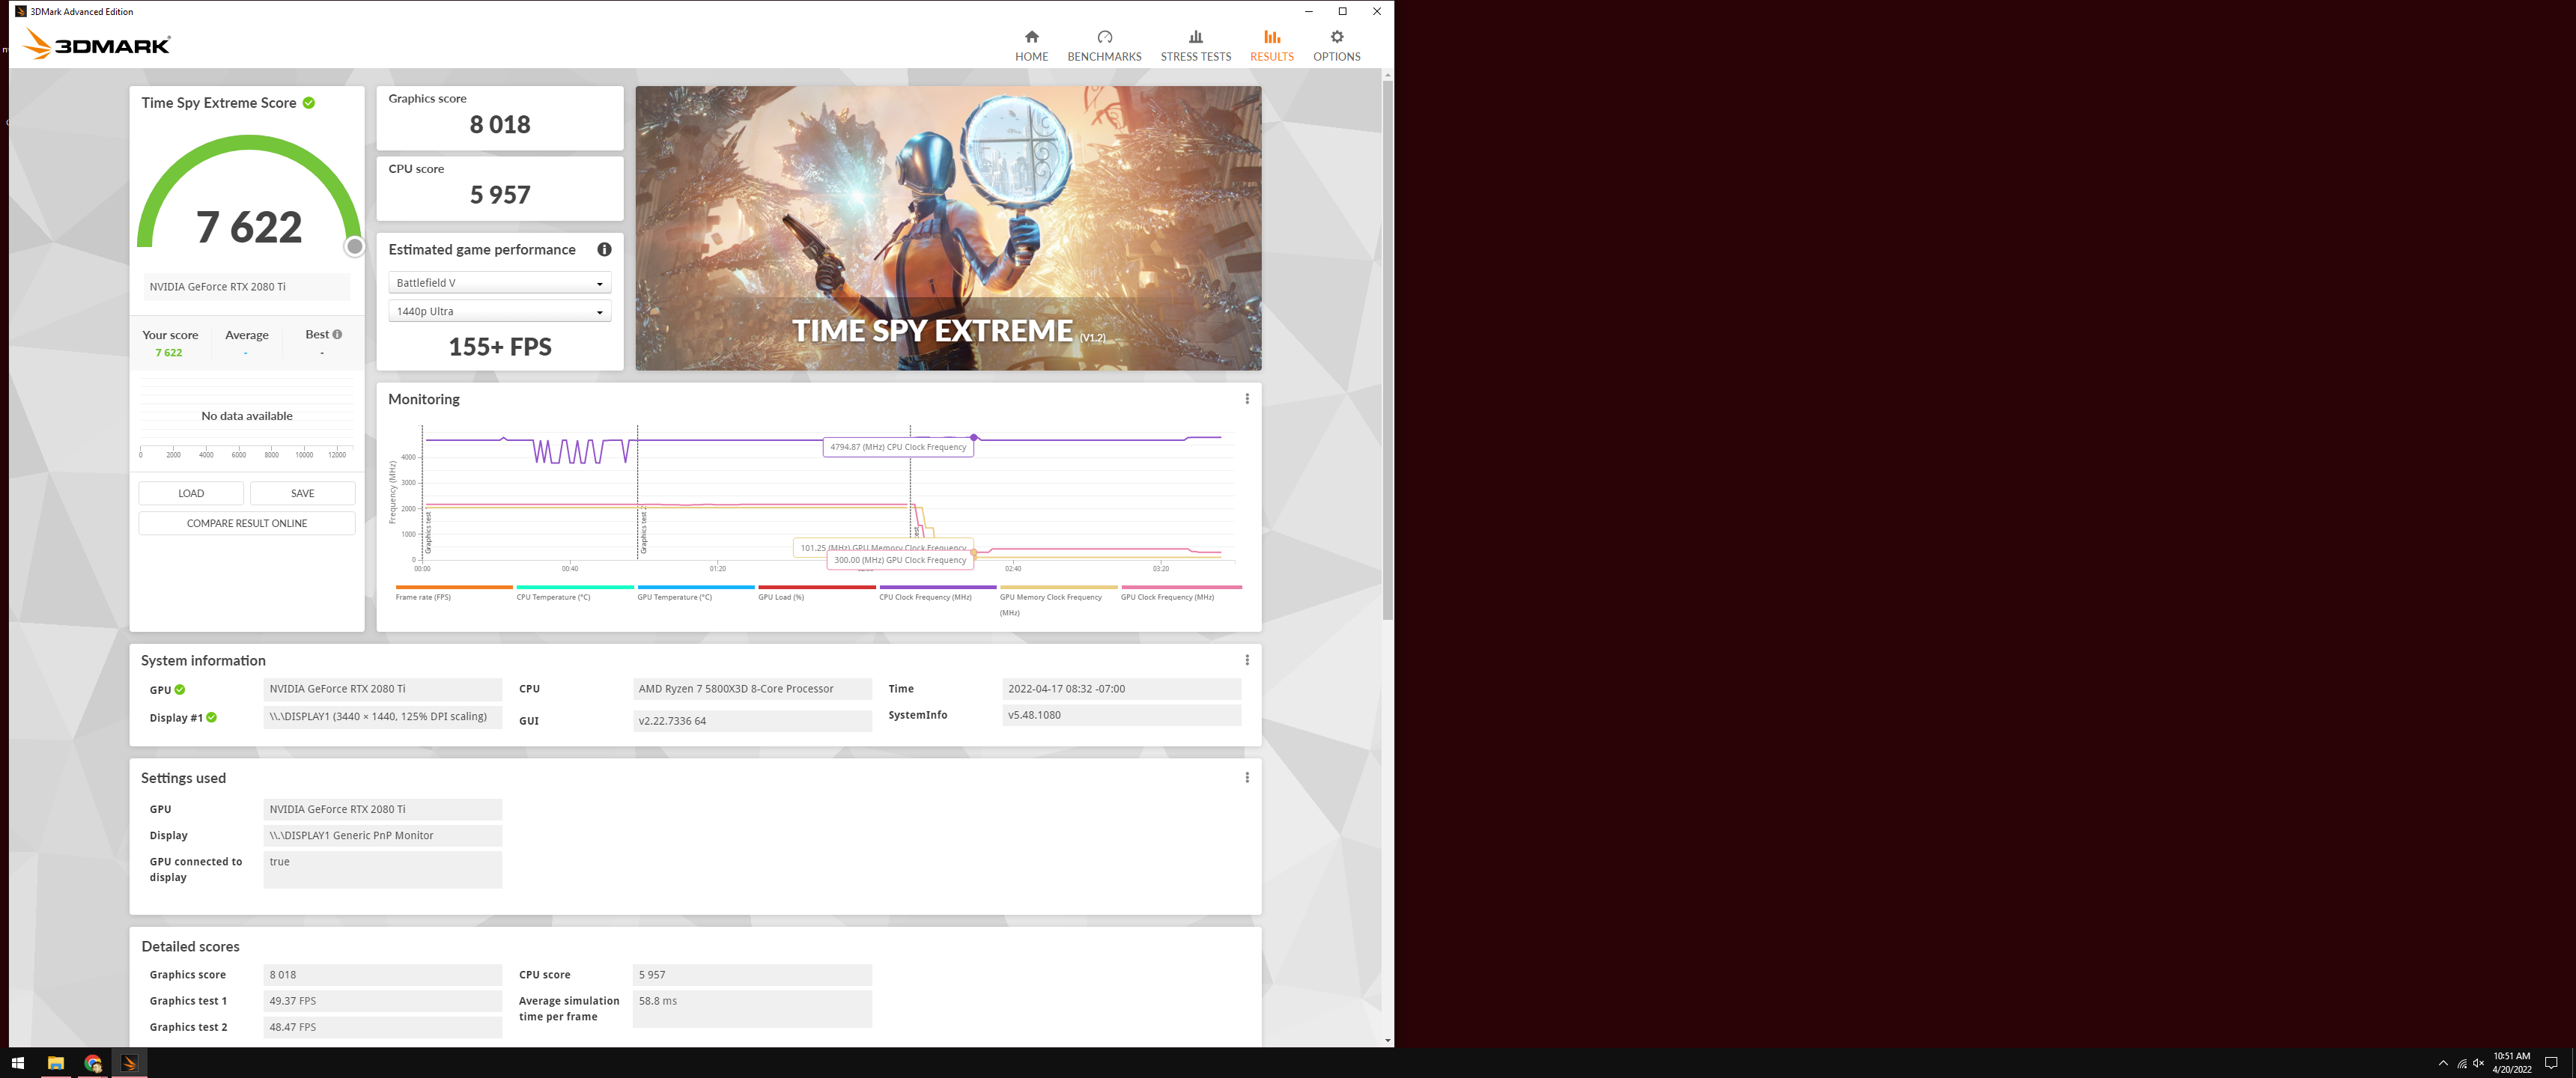Open the Stress Tests section

[x=1195, y=46]
